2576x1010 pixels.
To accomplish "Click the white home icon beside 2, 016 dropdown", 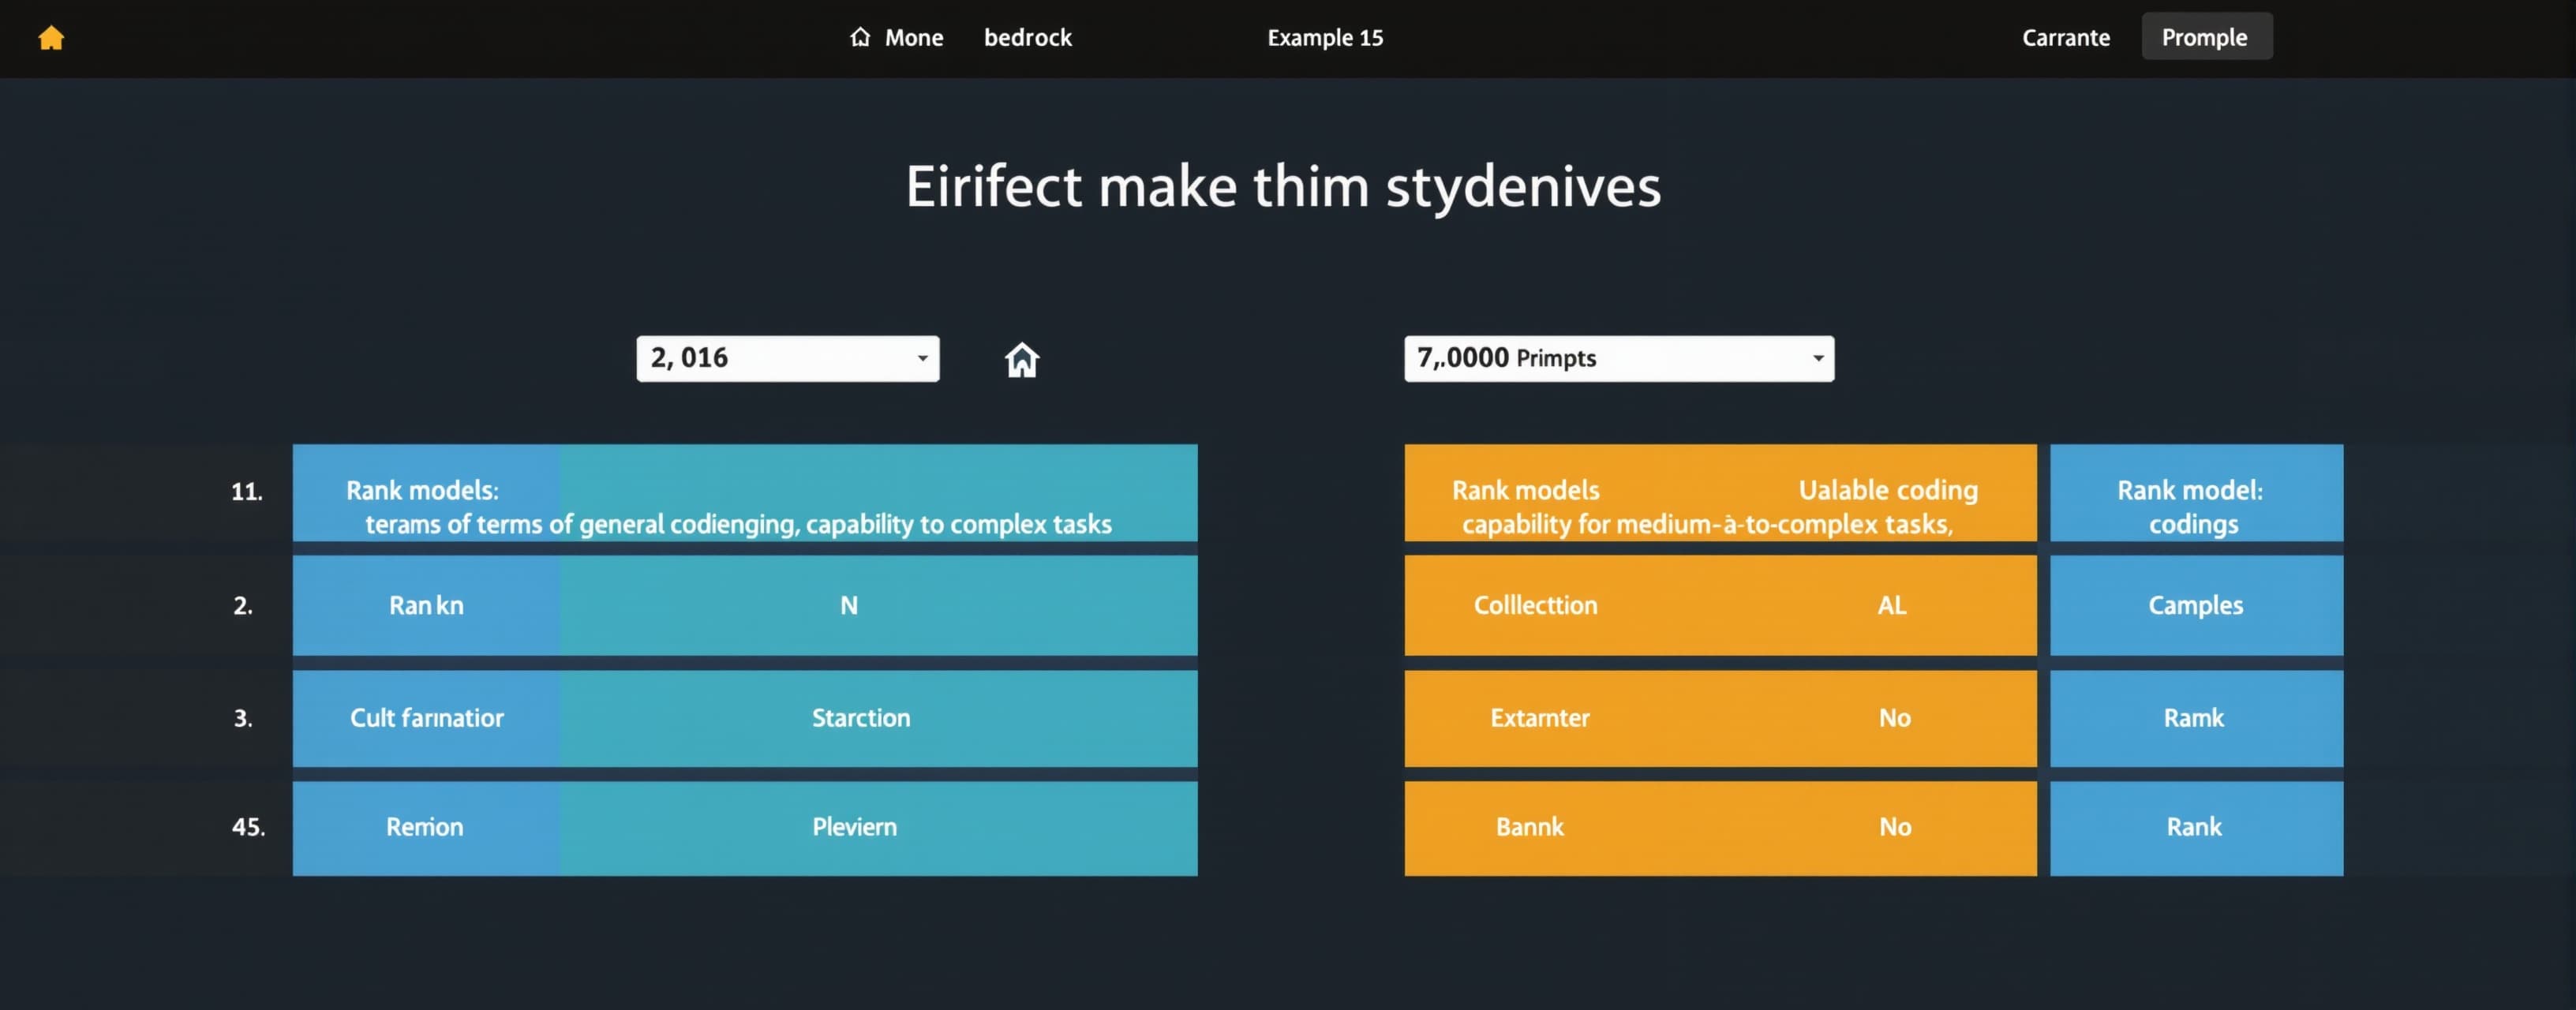I will coord(1021,359).
